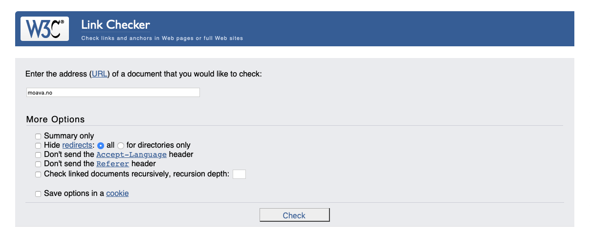The image size is (590, 232).
Task: Open the URL definition link
Action: click(99, 74)
